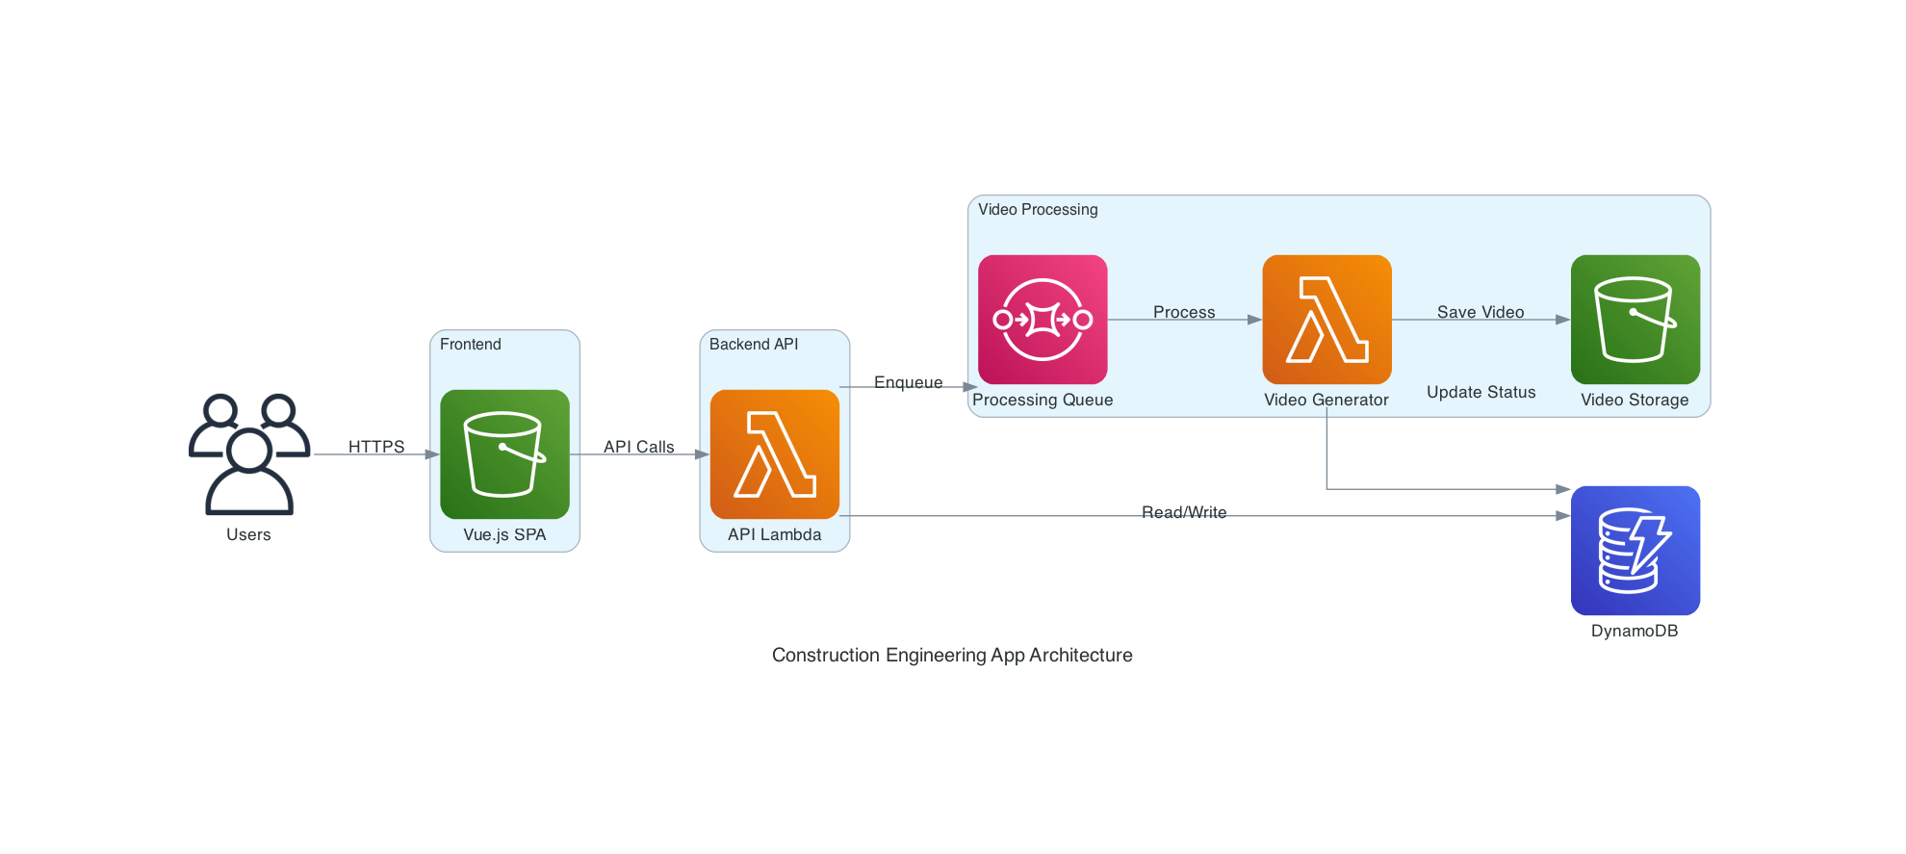The image size is (1906, 854).
Task: Select the Update Status label
Action: coord(1481,392)
